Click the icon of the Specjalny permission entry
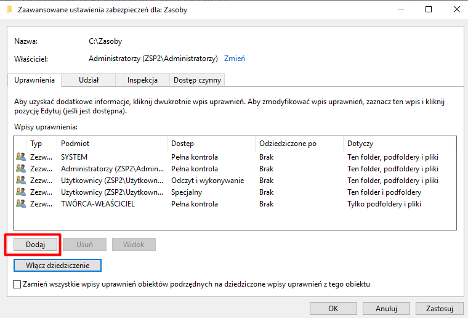The image size is (468, 318). [x=21, y=192]
